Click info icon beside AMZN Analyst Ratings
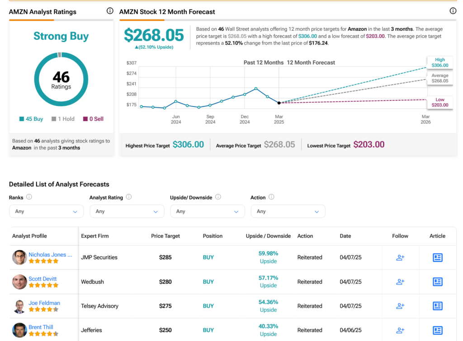Image resolution: width=463 pixels, height=341 pixels. click(x=110, y=11)
